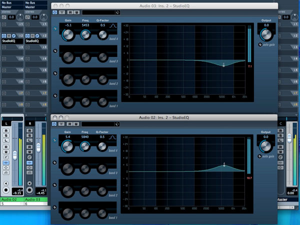Enable Read automation on Audio 02 channel

click(x=6, y=147)
